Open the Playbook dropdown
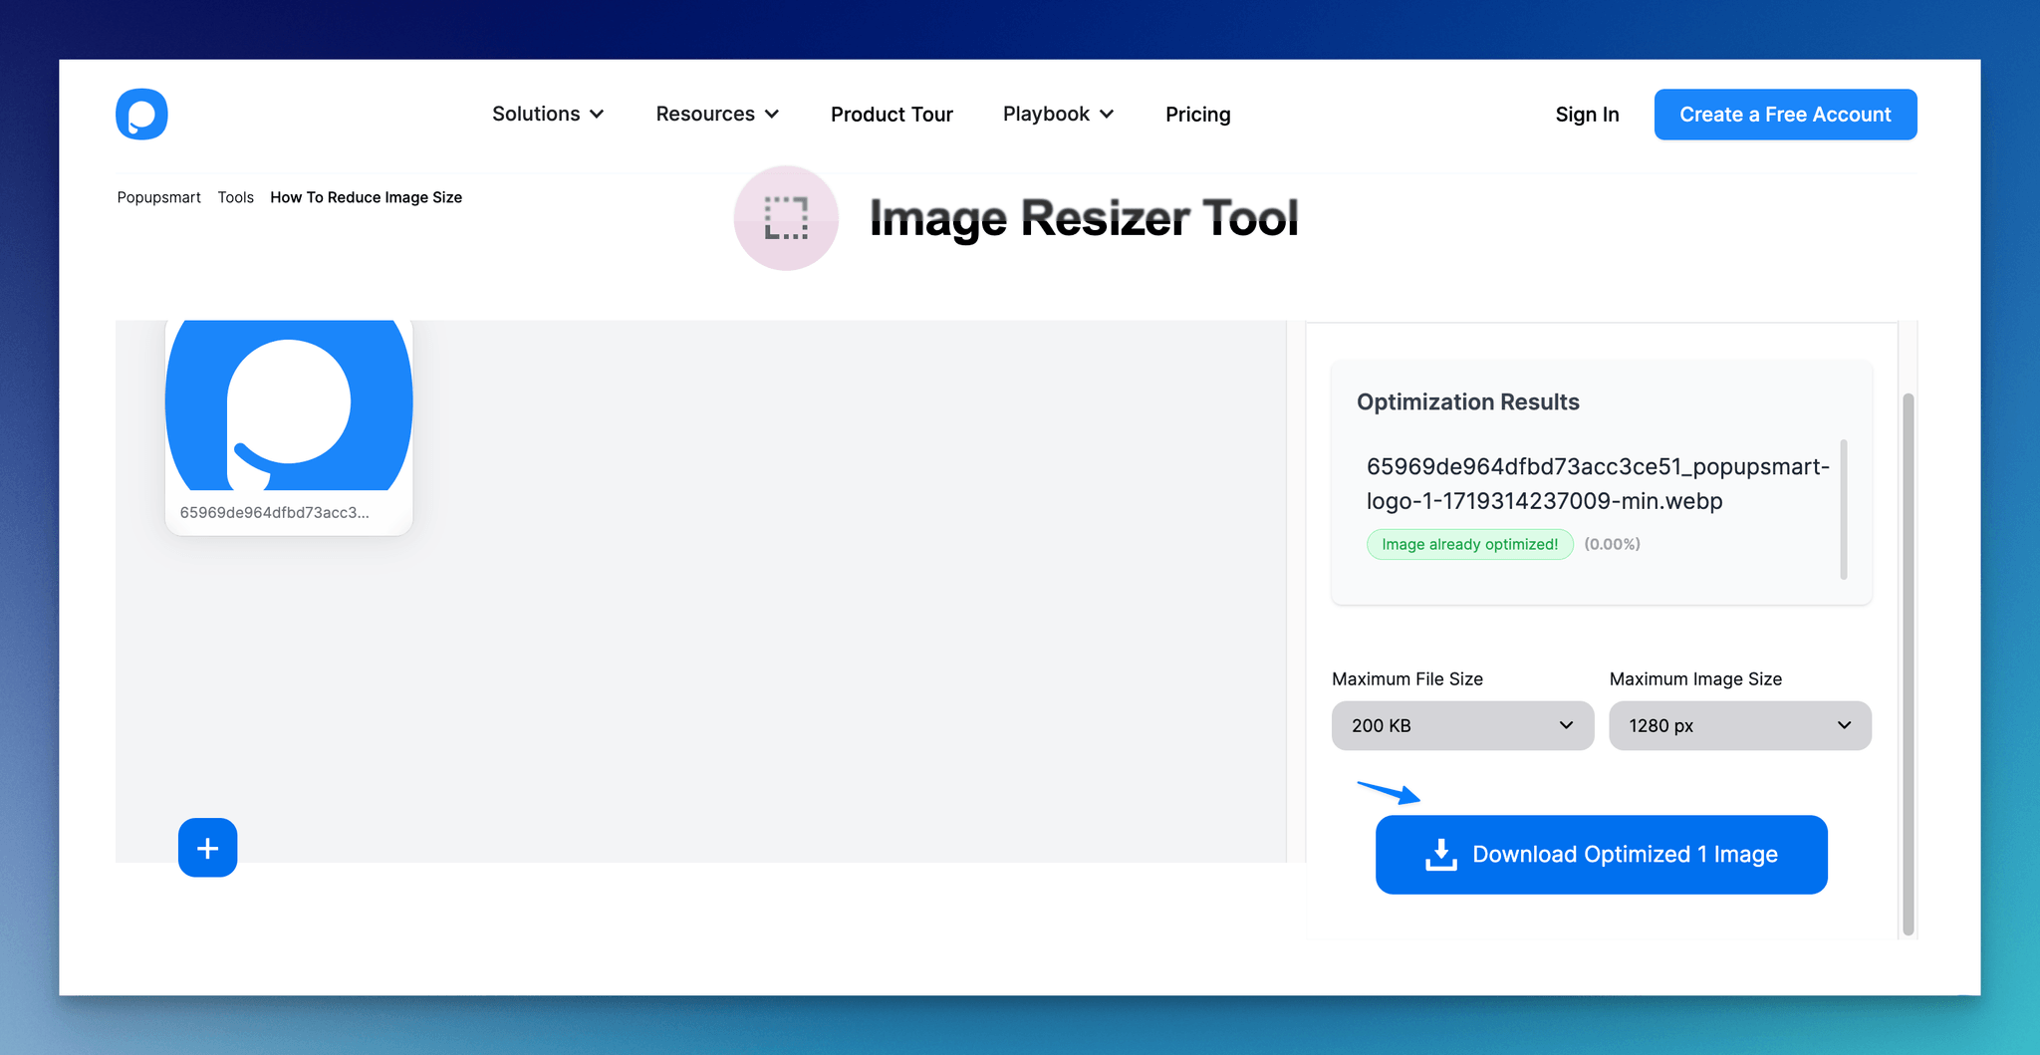 pos(1058,115)
